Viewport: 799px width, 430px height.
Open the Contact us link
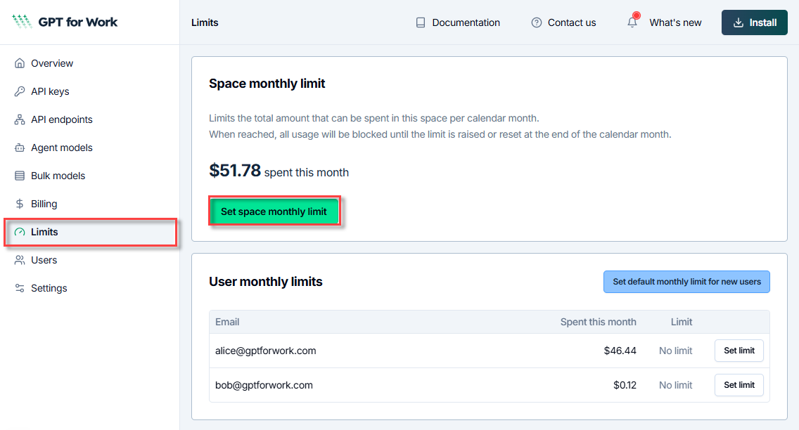(563, 22)
